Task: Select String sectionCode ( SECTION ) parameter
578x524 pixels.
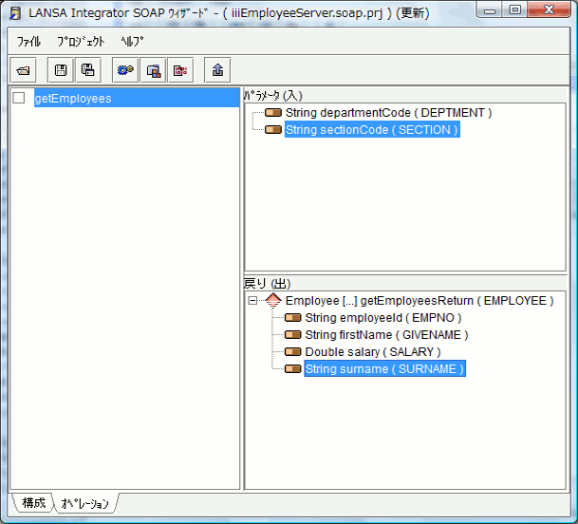Action: (x=372, y=130)
